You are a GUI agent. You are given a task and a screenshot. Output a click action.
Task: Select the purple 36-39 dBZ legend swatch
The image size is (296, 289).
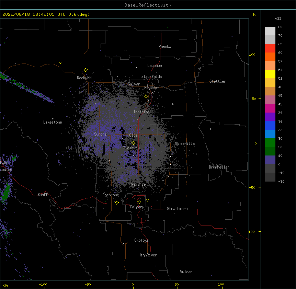pos(270,117)
